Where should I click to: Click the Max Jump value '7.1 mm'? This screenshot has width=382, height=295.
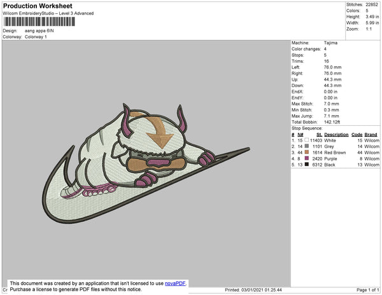coord(331,116)
